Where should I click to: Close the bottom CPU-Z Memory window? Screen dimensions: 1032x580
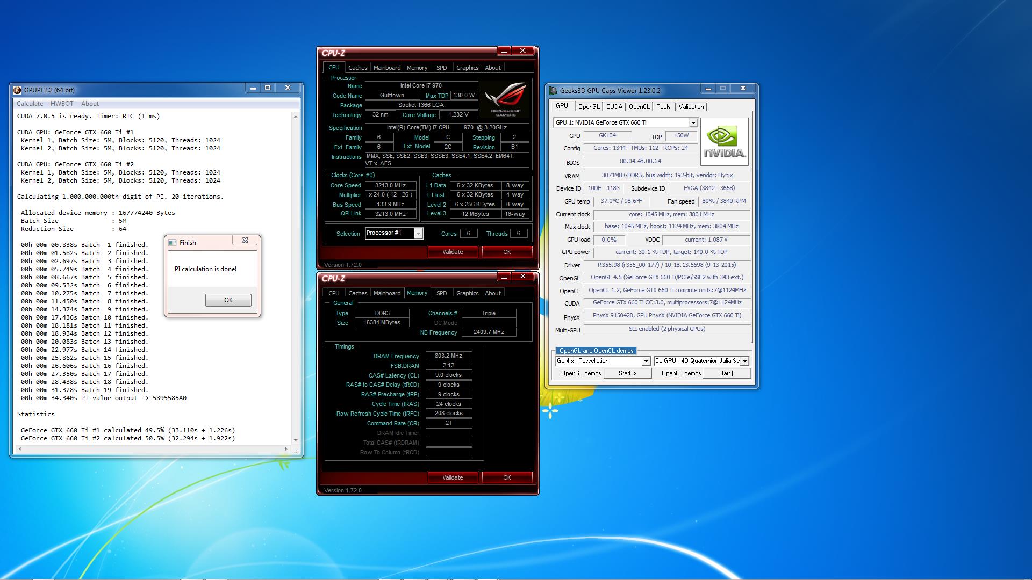click(522, 277)
